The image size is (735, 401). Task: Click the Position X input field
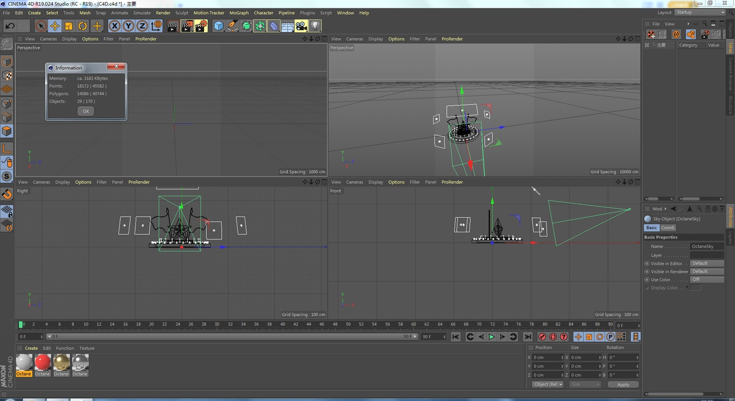[x=548, y=357]
